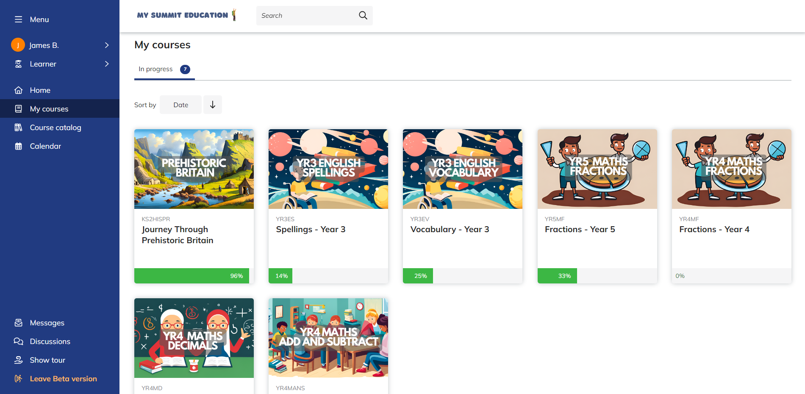Click the 25% progress bar
This screenshot has height=394, width=805.
coord(463,276)
